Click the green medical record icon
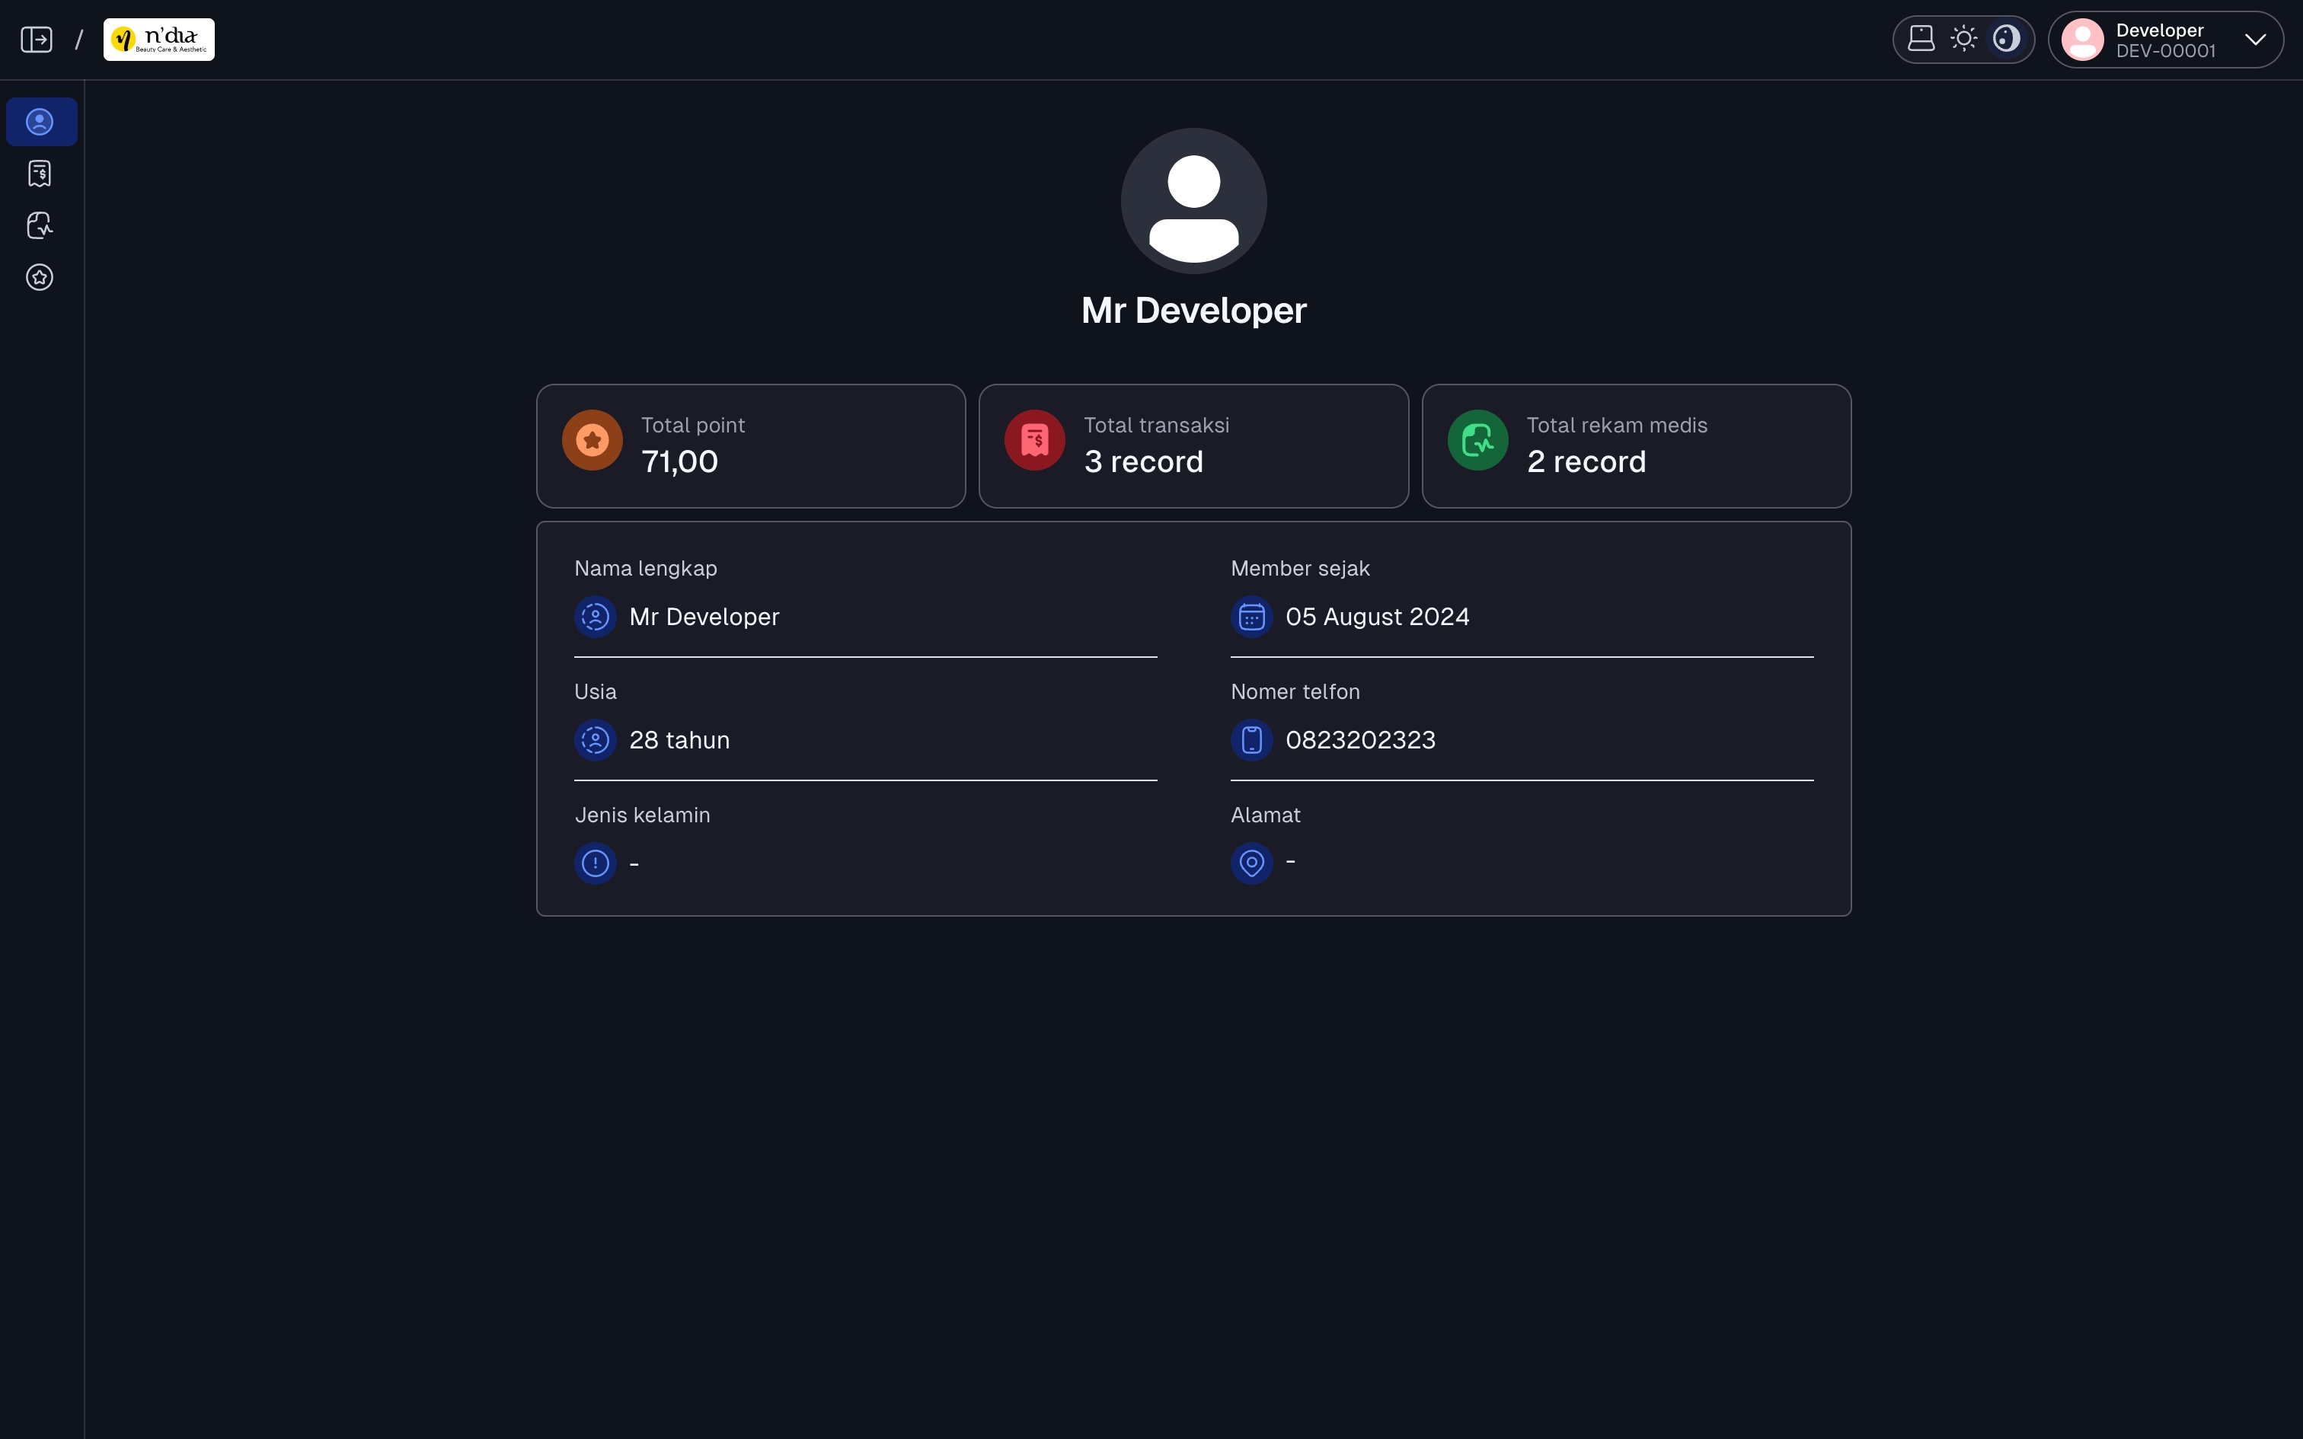This screenshot has width=2303, height=1439. point(1478,441)
